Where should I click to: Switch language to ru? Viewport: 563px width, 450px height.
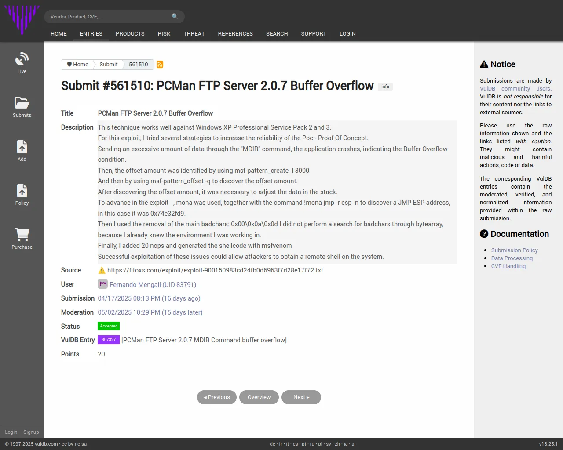(312, 444)
